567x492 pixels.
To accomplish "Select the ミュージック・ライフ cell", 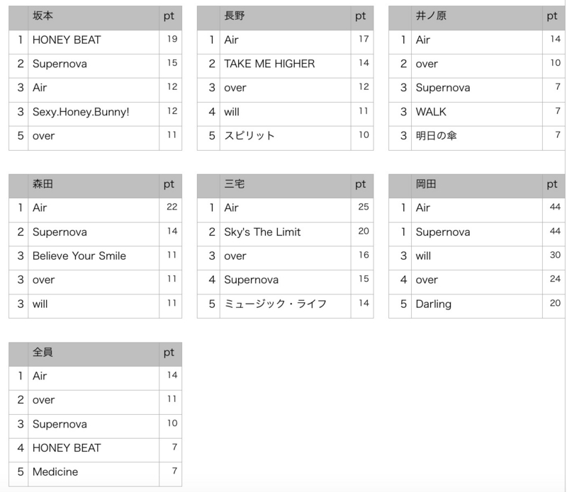I will click(286, 306).
